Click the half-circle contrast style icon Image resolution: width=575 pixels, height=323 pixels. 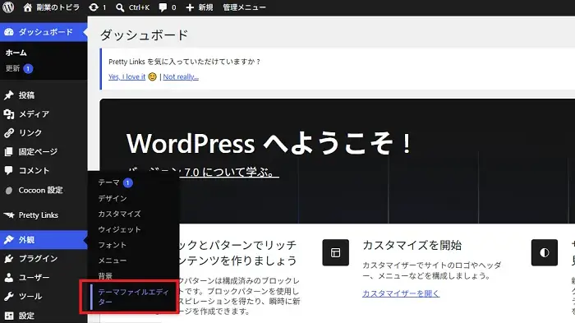point(544,252)
